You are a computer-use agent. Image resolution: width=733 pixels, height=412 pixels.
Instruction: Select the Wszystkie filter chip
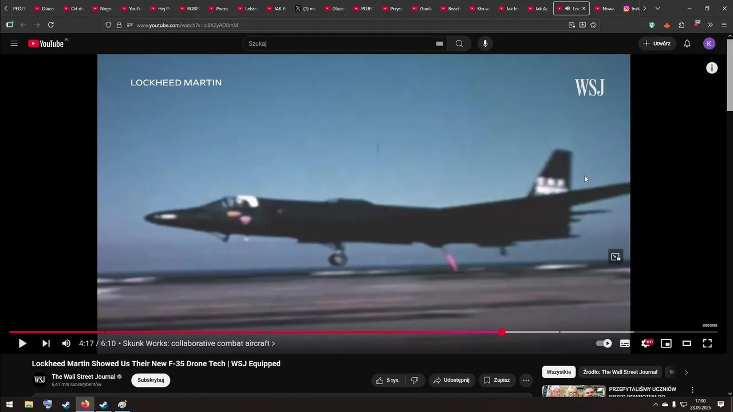pyautogui.click(x=558, y=372)
